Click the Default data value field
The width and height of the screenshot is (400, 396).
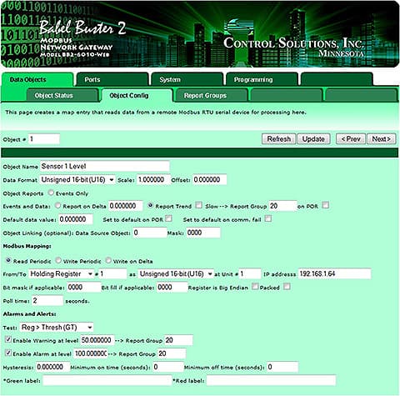[76, 219]
